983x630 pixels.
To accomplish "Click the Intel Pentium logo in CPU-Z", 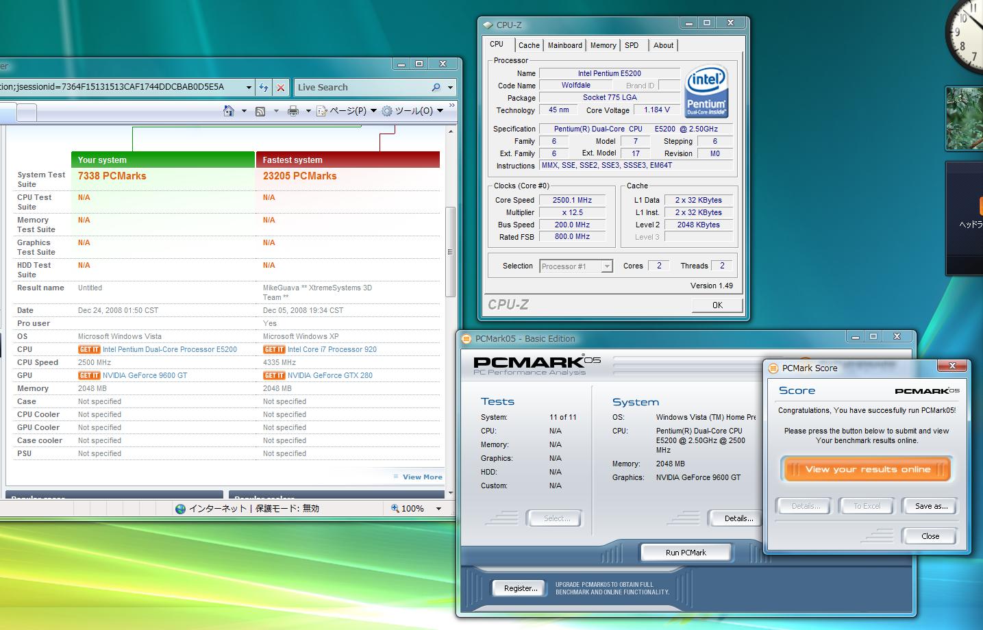I will 706,92.
